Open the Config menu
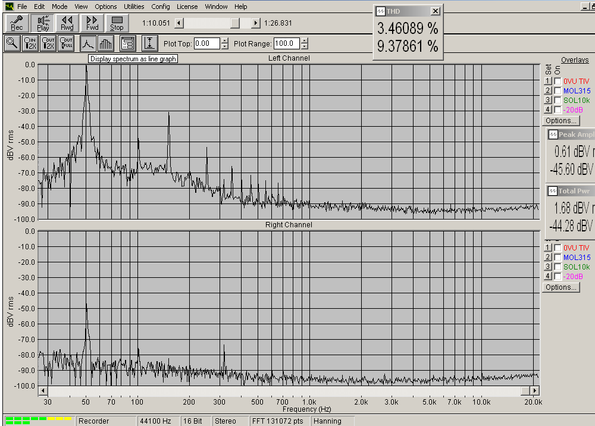Image resolution: width=595 pixels, height=426 pixels. point(161,7)
